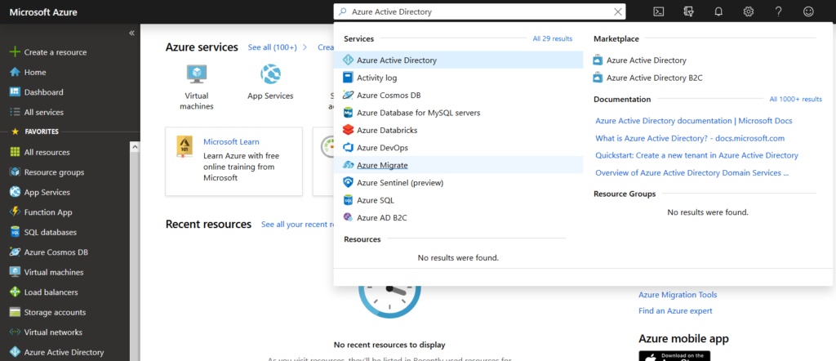Viewport: 836px width, 361px height.
Task: Click the Storage accounts sidebar icon
Action: click(x=15, y=312)
